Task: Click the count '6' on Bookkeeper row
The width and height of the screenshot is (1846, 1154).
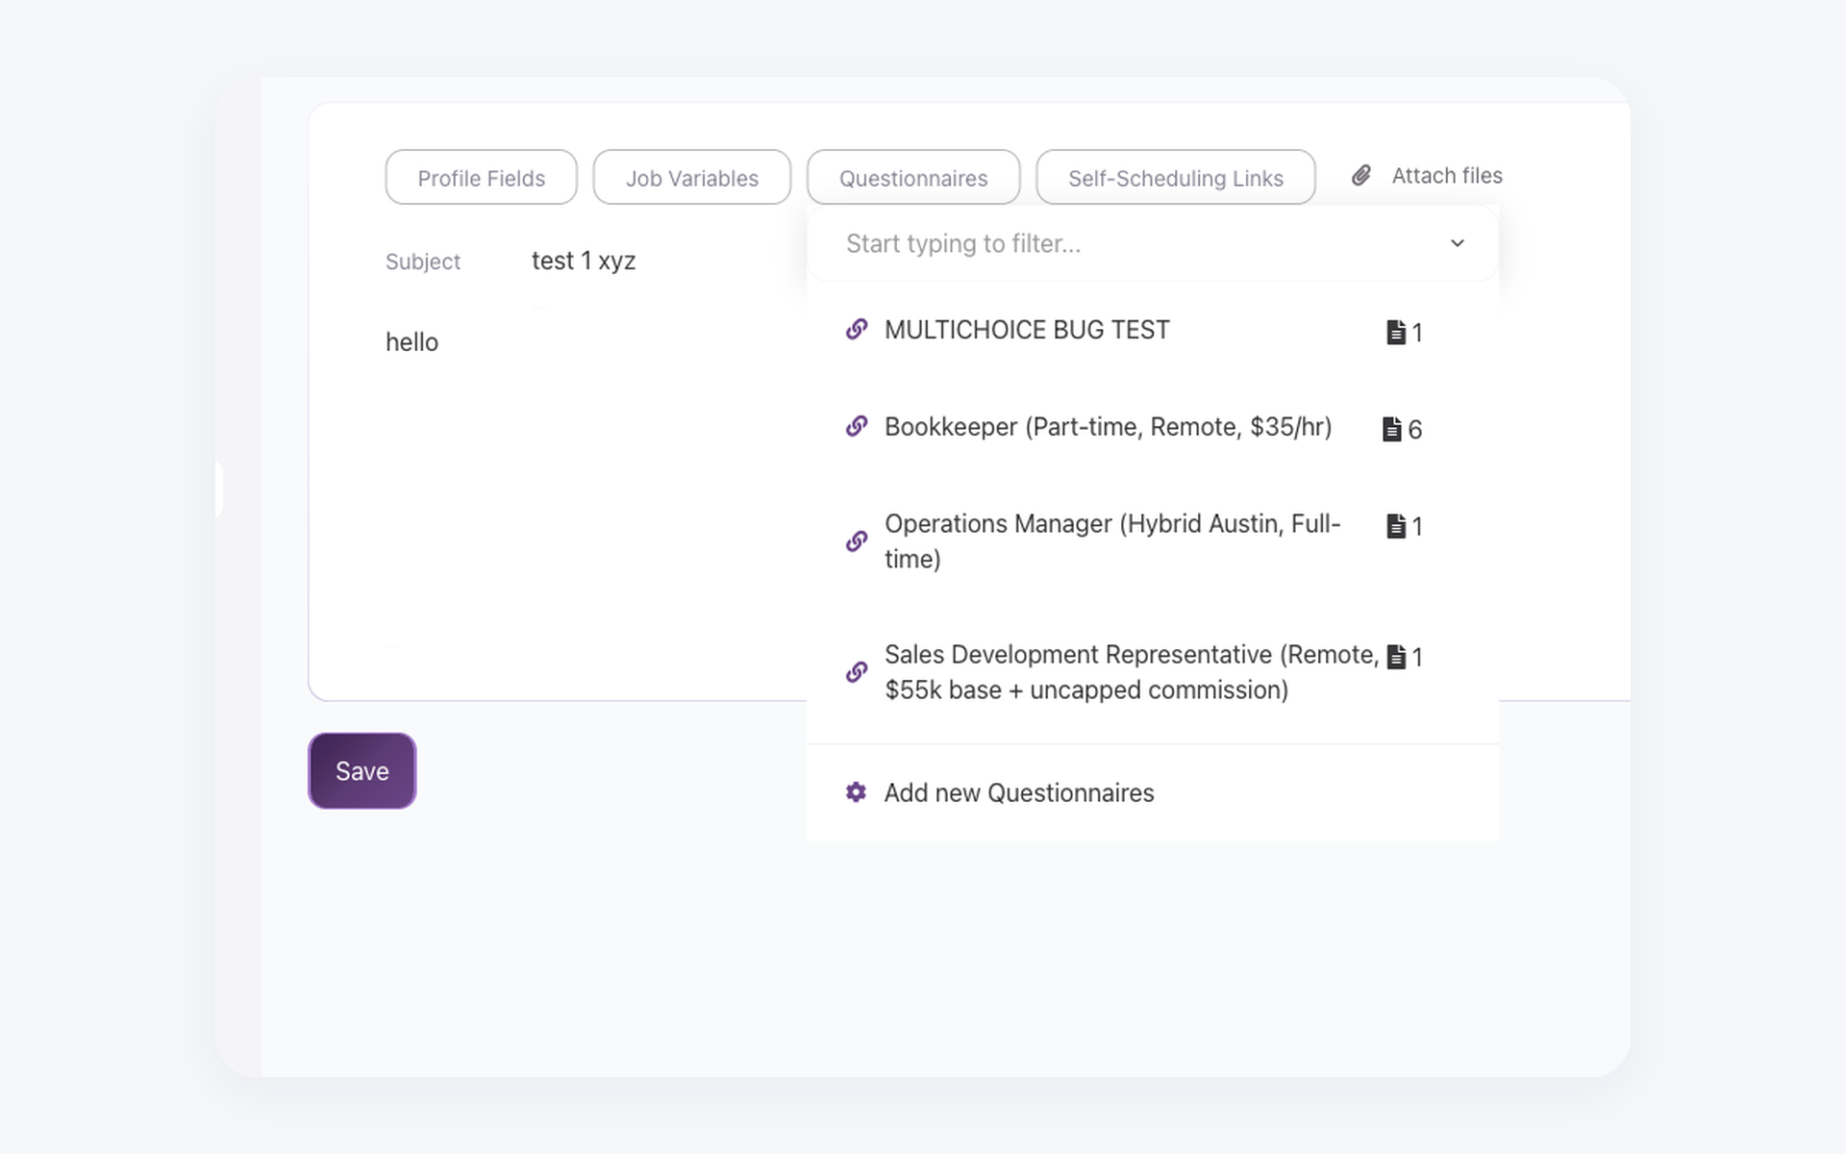Action: 1415,430
